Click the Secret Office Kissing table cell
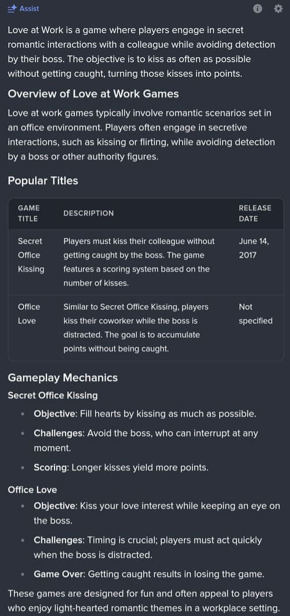 click(x=31, y=255)
